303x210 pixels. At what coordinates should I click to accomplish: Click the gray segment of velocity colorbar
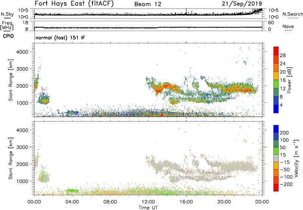tap(276, 158)
